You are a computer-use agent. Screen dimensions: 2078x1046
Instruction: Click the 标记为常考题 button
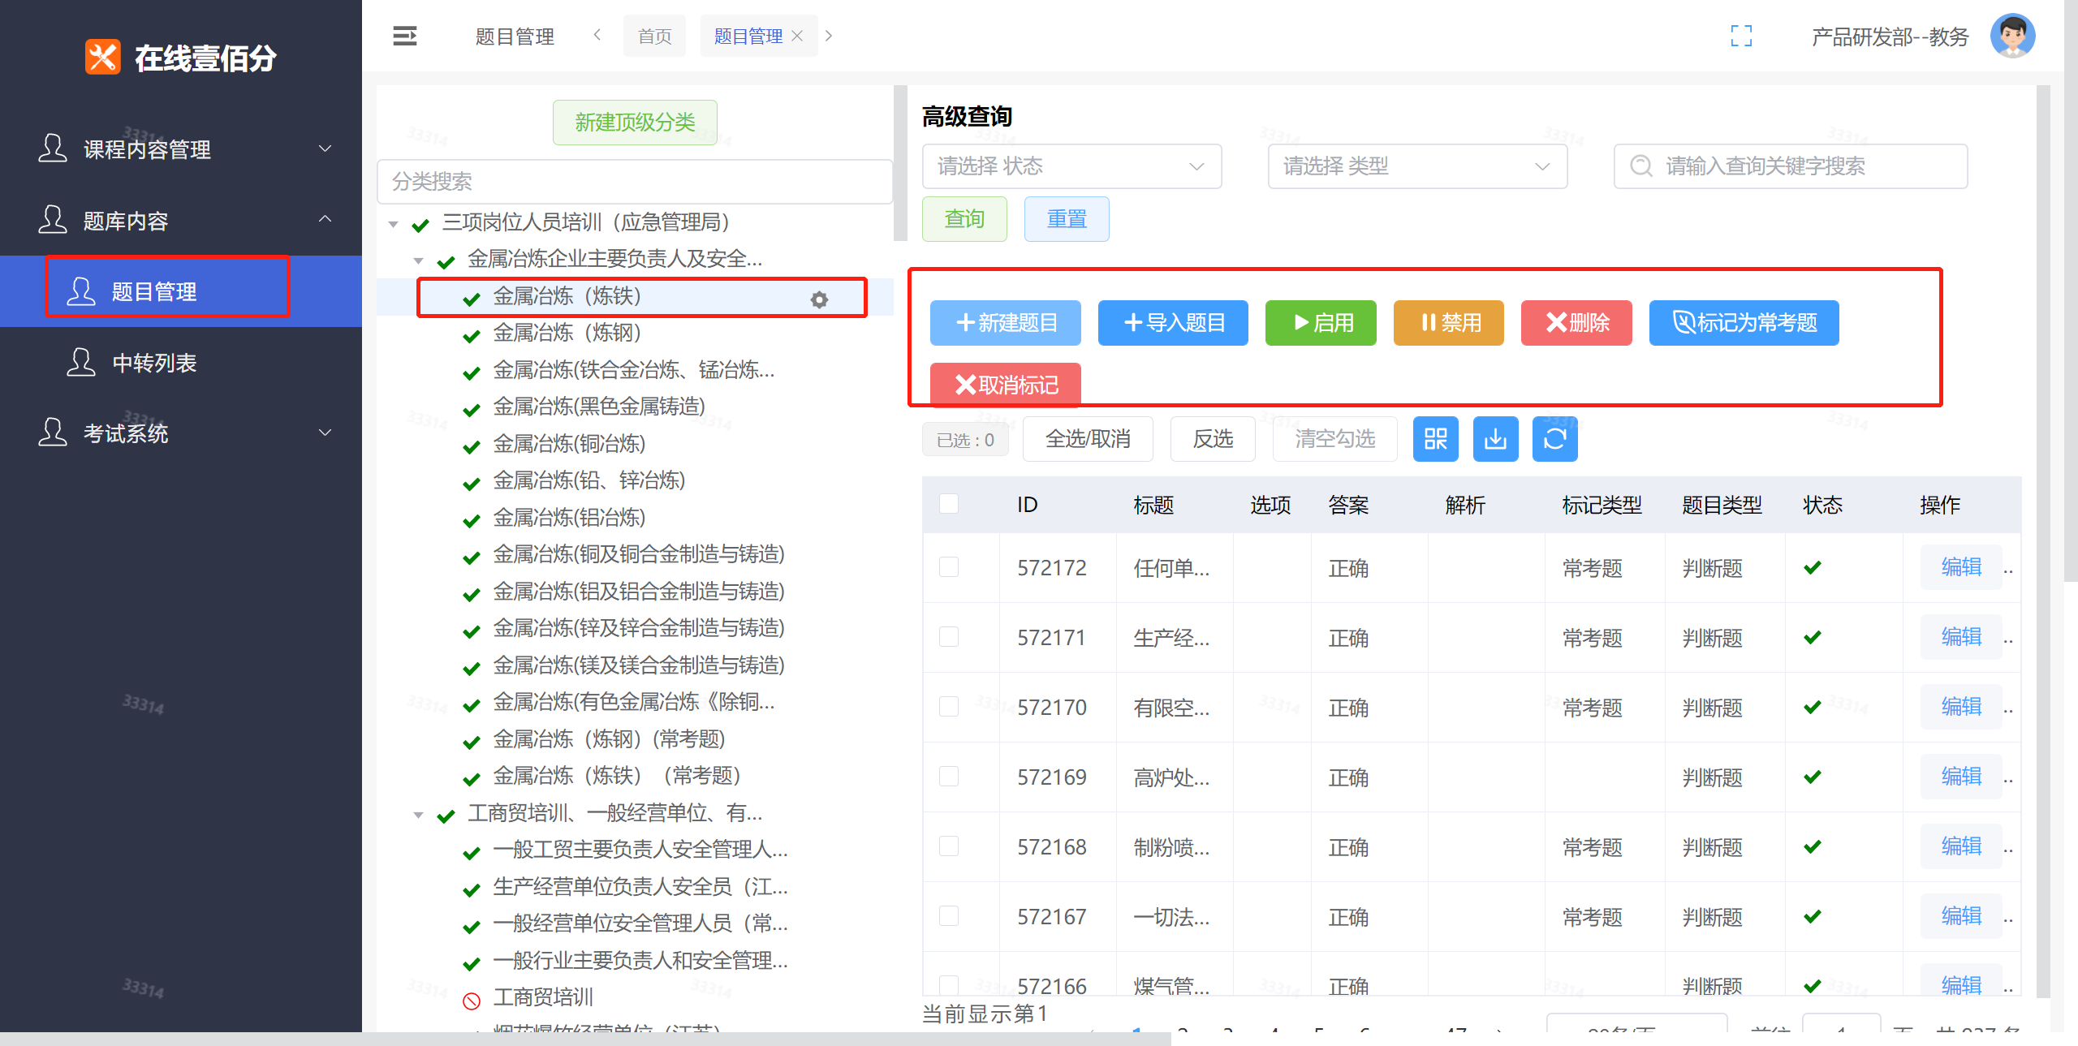pyautogui.click(x=1744, y=322)
